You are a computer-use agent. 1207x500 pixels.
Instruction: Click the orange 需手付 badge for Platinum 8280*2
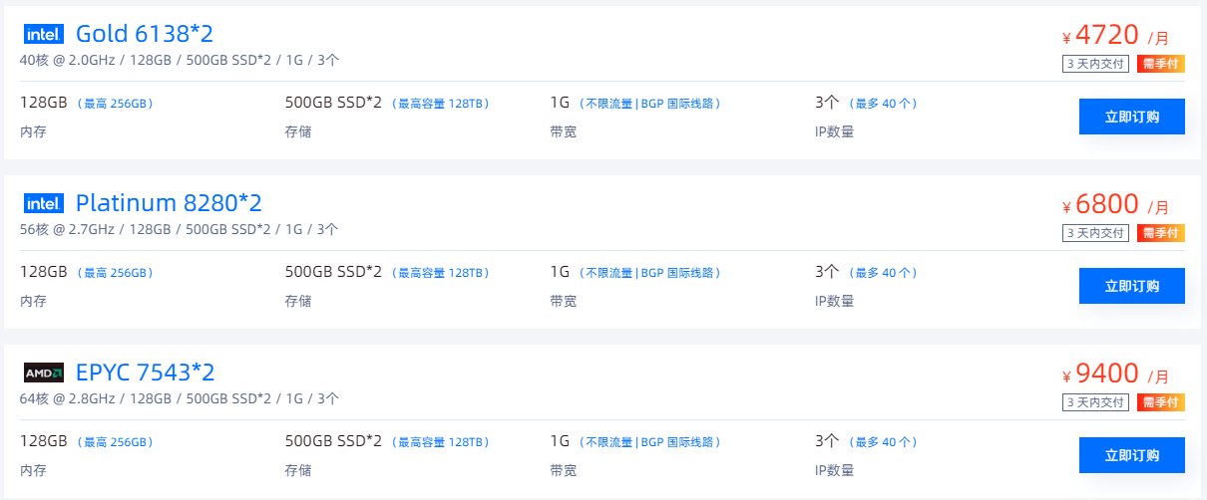click(1160, 233)
